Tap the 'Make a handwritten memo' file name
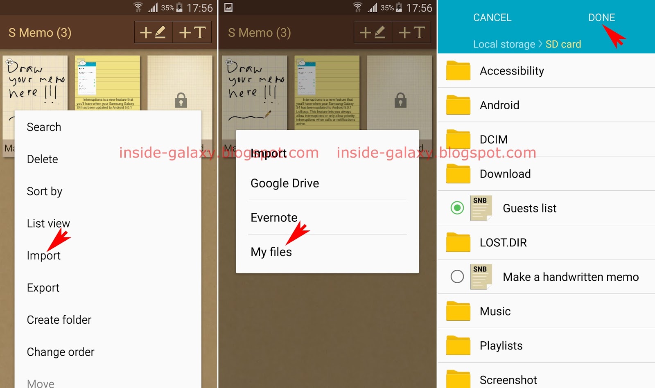Image resolution: width=655 pixels, height=388 pixels. (x=571, y=277)
